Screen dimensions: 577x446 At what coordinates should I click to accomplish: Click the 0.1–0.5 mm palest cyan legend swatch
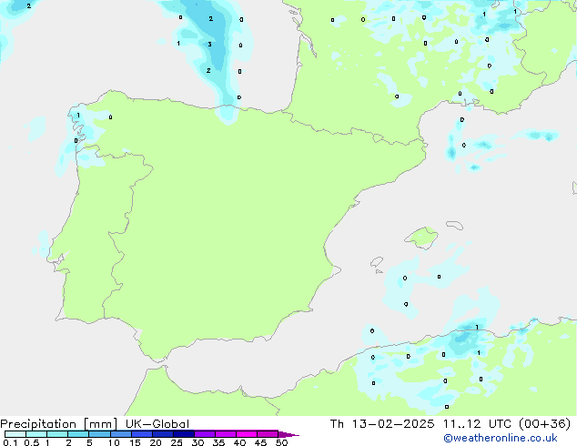click(x=15, y=434)
